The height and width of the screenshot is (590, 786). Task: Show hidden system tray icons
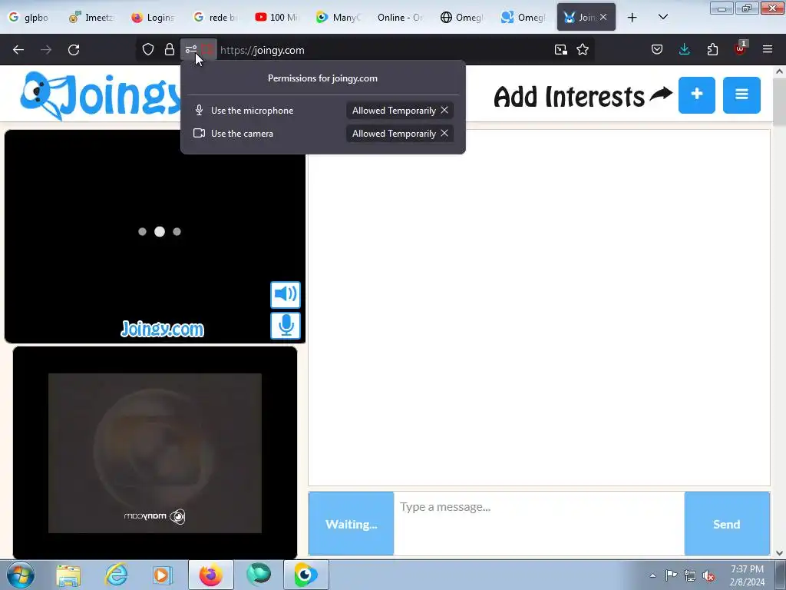pyautogui.click(x=652, y=575)
